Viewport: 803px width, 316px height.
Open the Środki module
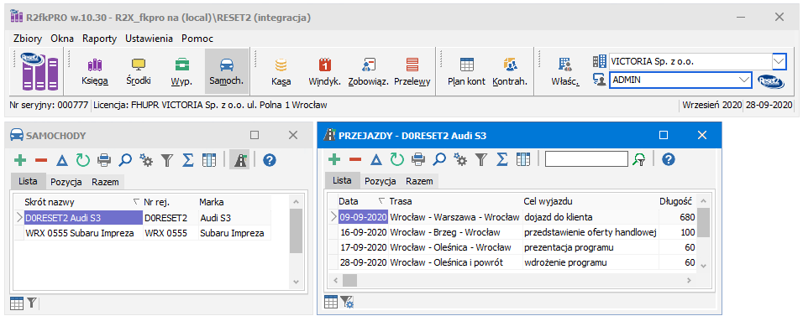[139, 71]
